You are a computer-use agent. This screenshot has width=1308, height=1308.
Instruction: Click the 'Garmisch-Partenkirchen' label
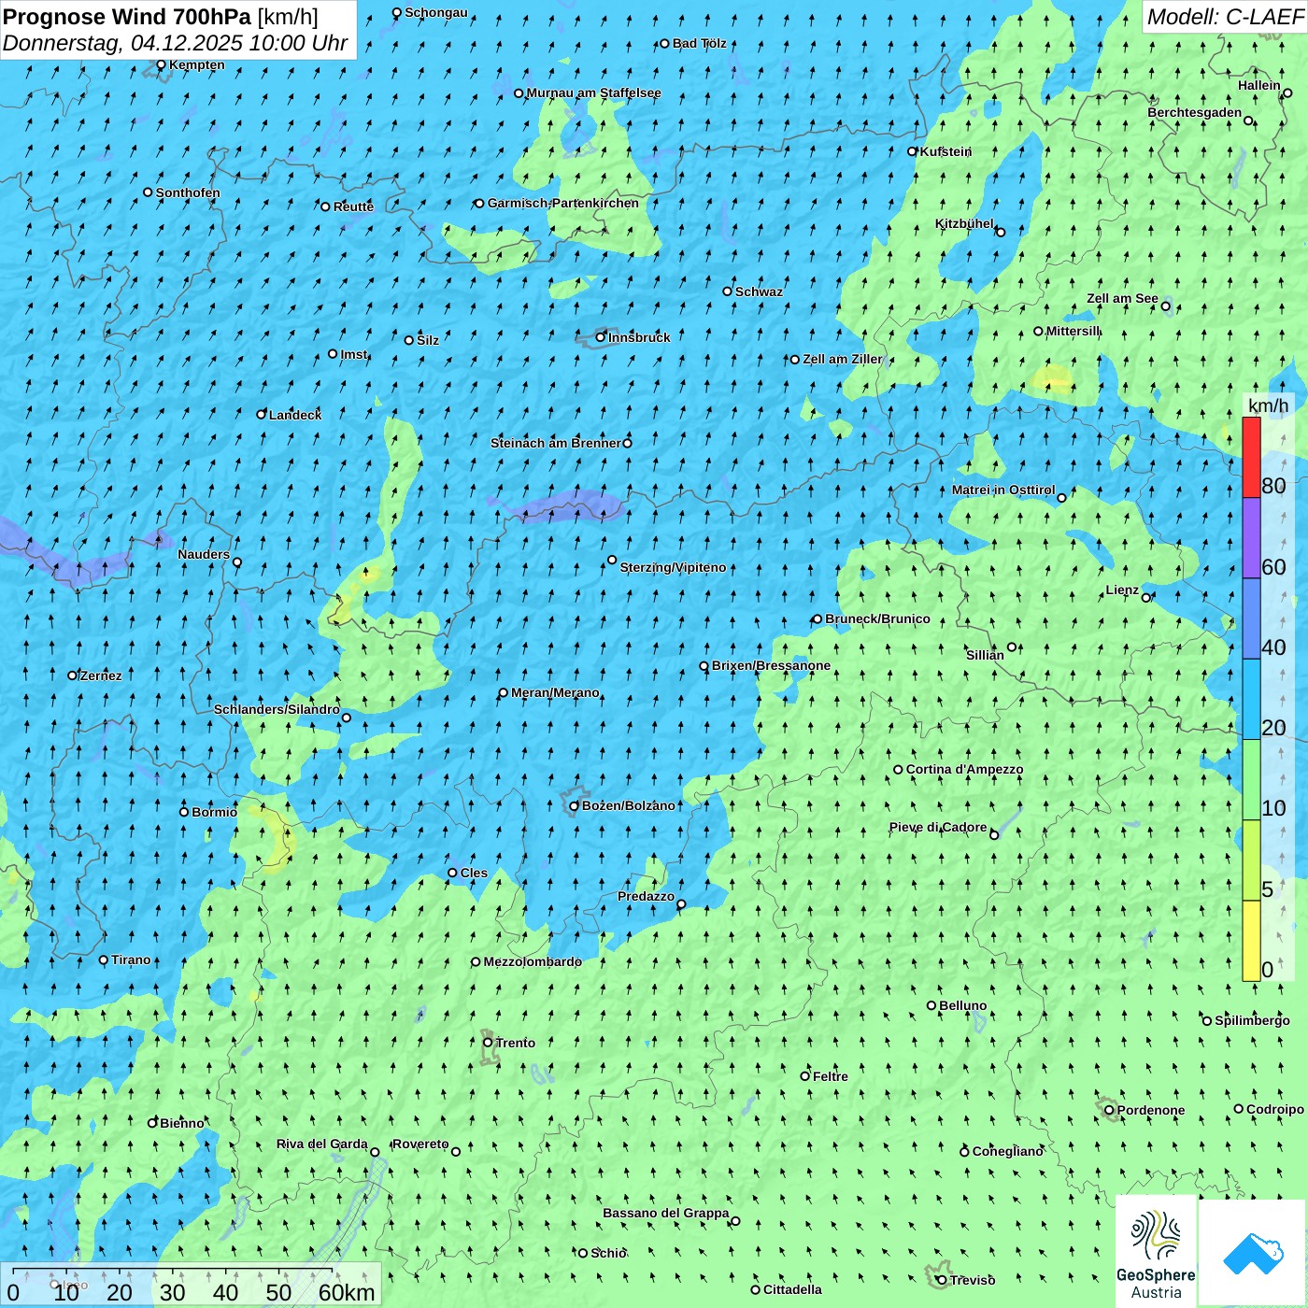pos(563,203)
